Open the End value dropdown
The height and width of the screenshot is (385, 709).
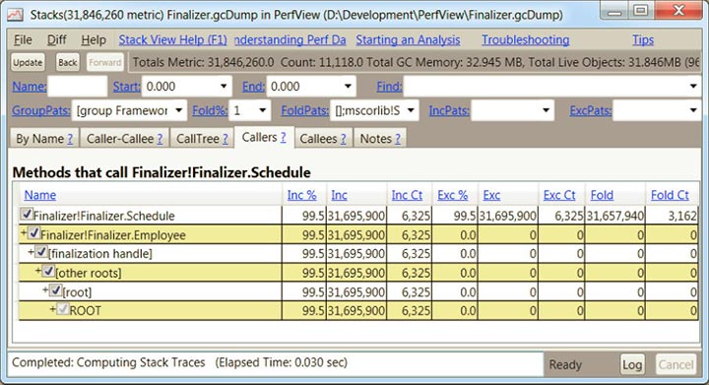point(348,87)
